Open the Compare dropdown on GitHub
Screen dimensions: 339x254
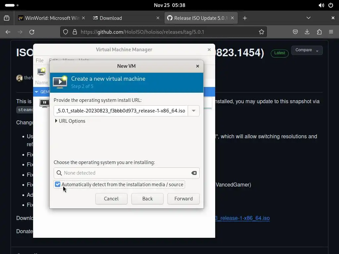coord(307,50)
